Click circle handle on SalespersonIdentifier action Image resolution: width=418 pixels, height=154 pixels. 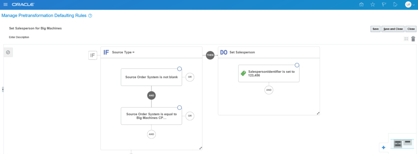click(297, 65)
